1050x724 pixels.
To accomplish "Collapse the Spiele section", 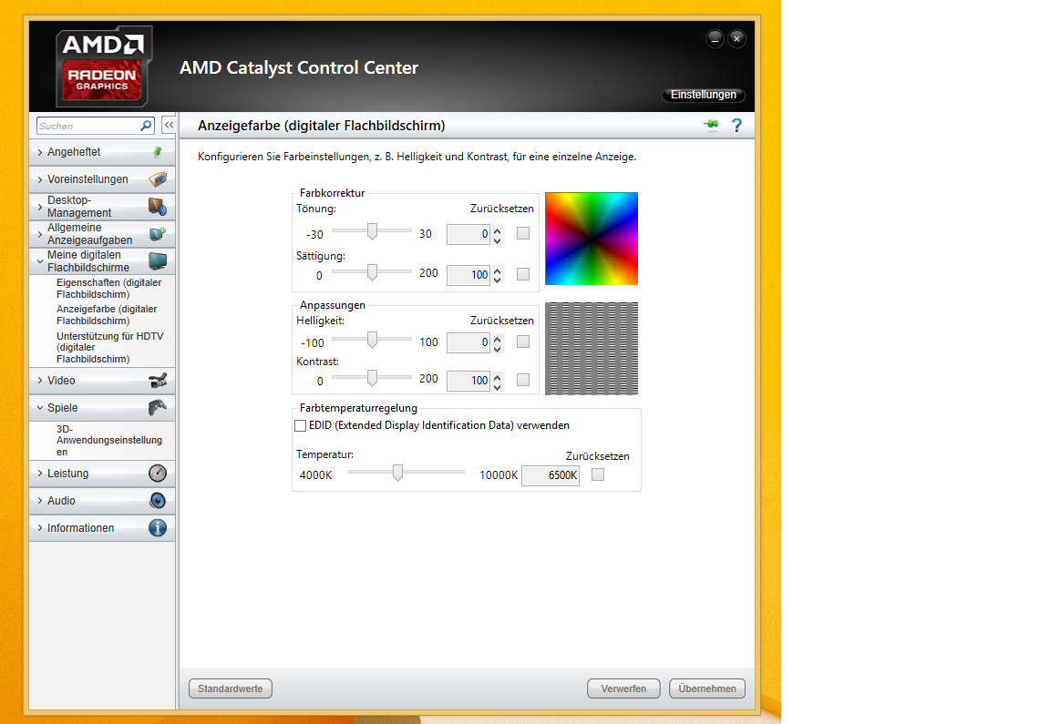I will click(x=40, y=407).
